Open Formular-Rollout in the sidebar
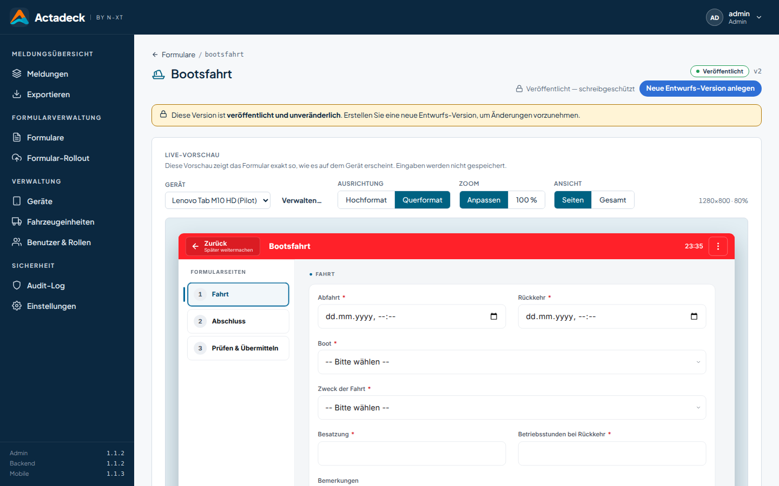779x486 pixels. (67, 158)
